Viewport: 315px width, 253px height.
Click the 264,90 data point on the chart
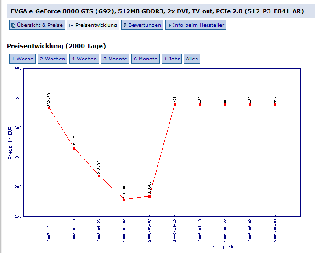[x=74, y=149]
